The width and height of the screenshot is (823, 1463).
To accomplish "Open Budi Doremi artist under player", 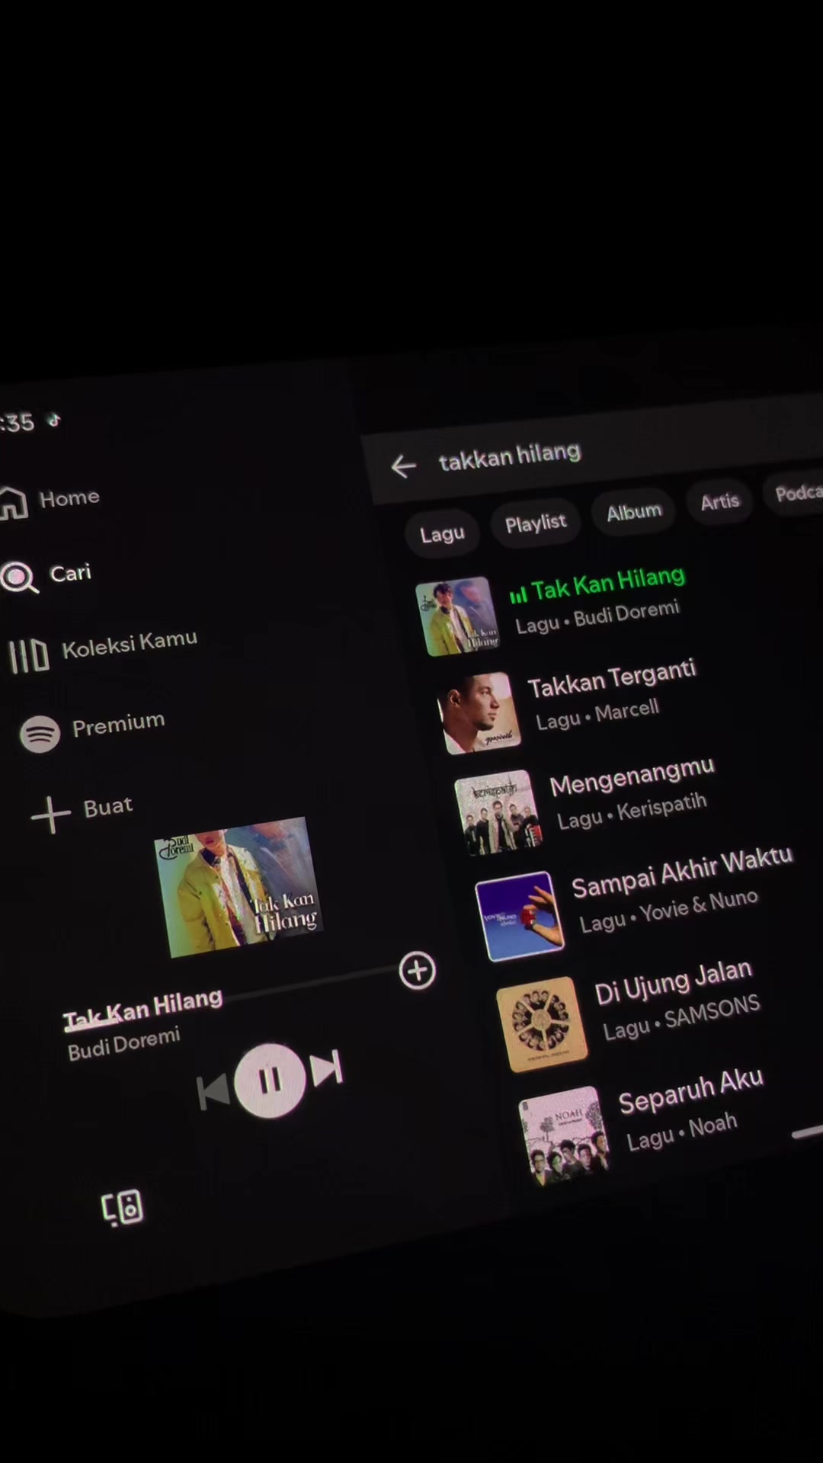I will click(124, 1044).
